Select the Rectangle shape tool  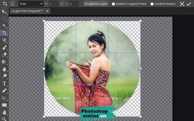(4, 105)
